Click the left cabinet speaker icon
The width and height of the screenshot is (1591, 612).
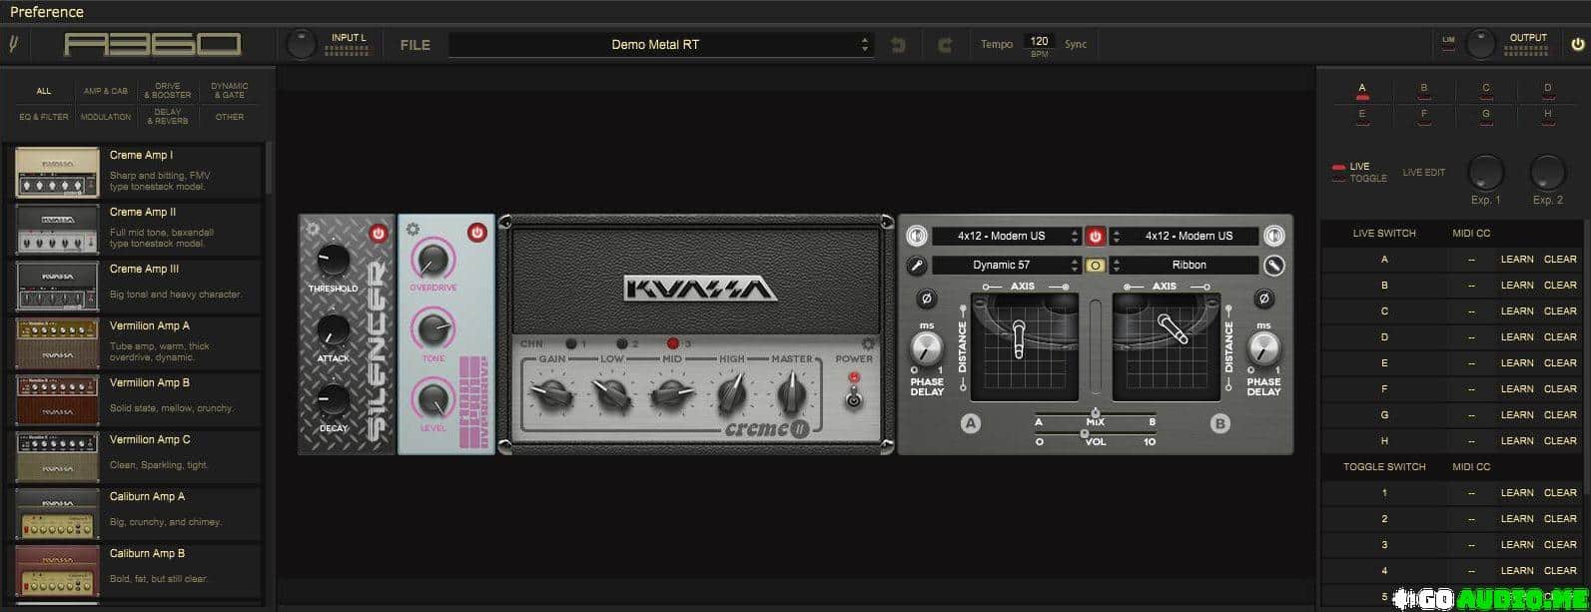pyautogui.click(x=916, y=237)
